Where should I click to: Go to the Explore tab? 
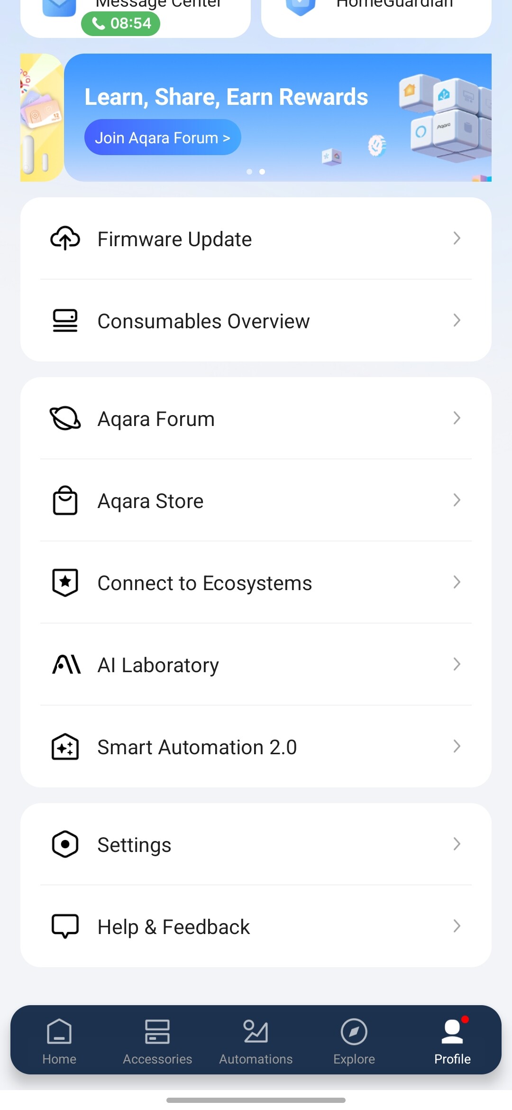(x=354, y=1041)
